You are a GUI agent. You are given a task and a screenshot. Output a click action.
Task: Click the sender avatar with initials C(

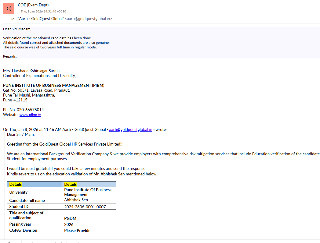coord(9,8)
